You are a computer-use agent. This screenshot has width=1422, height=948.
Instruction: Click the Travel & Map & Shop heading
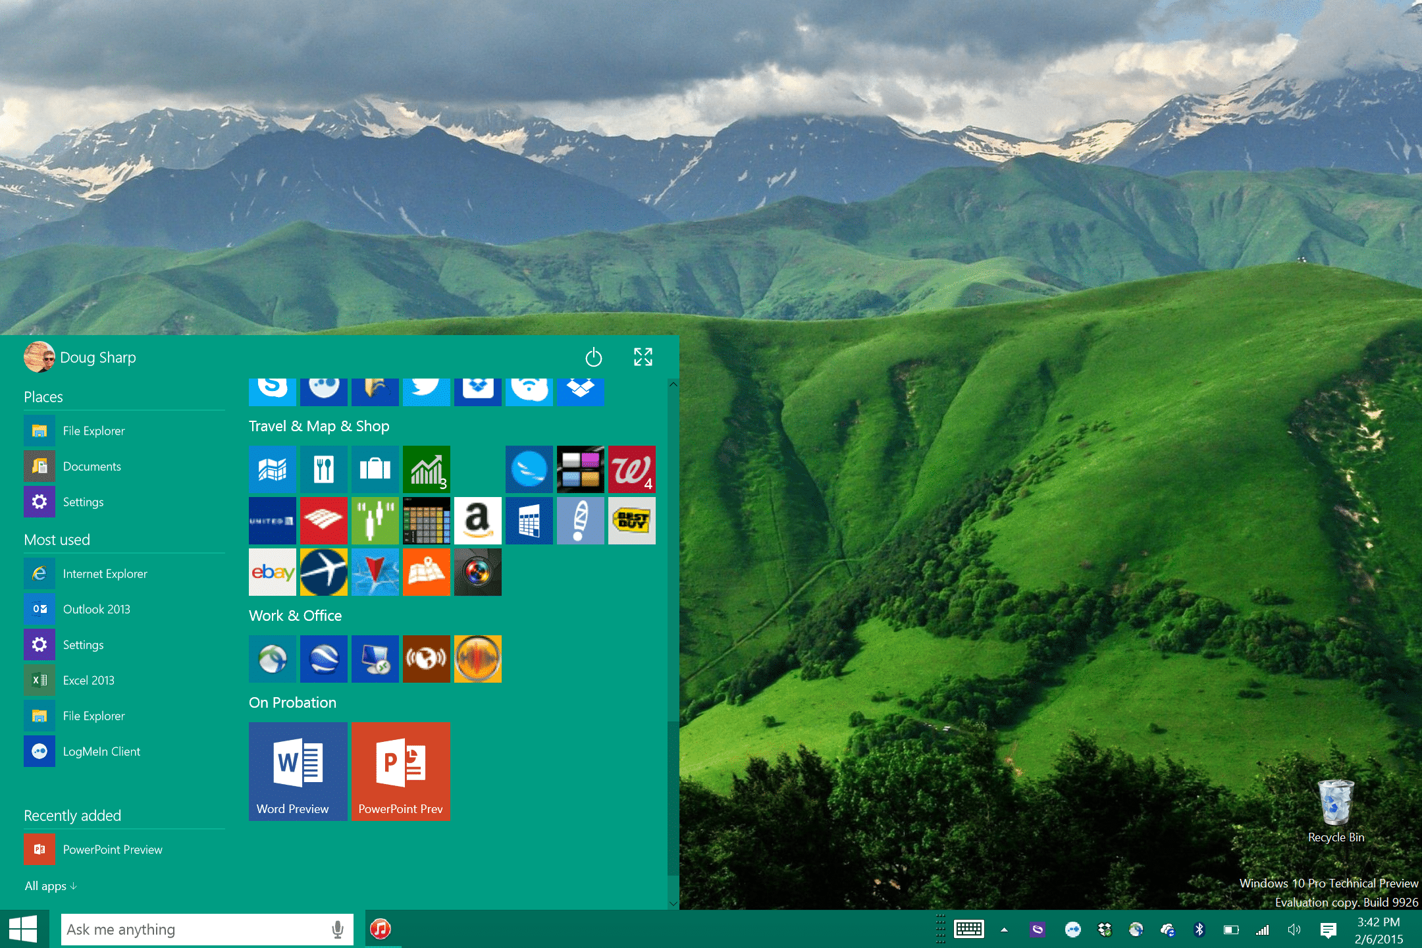(319, 426)
